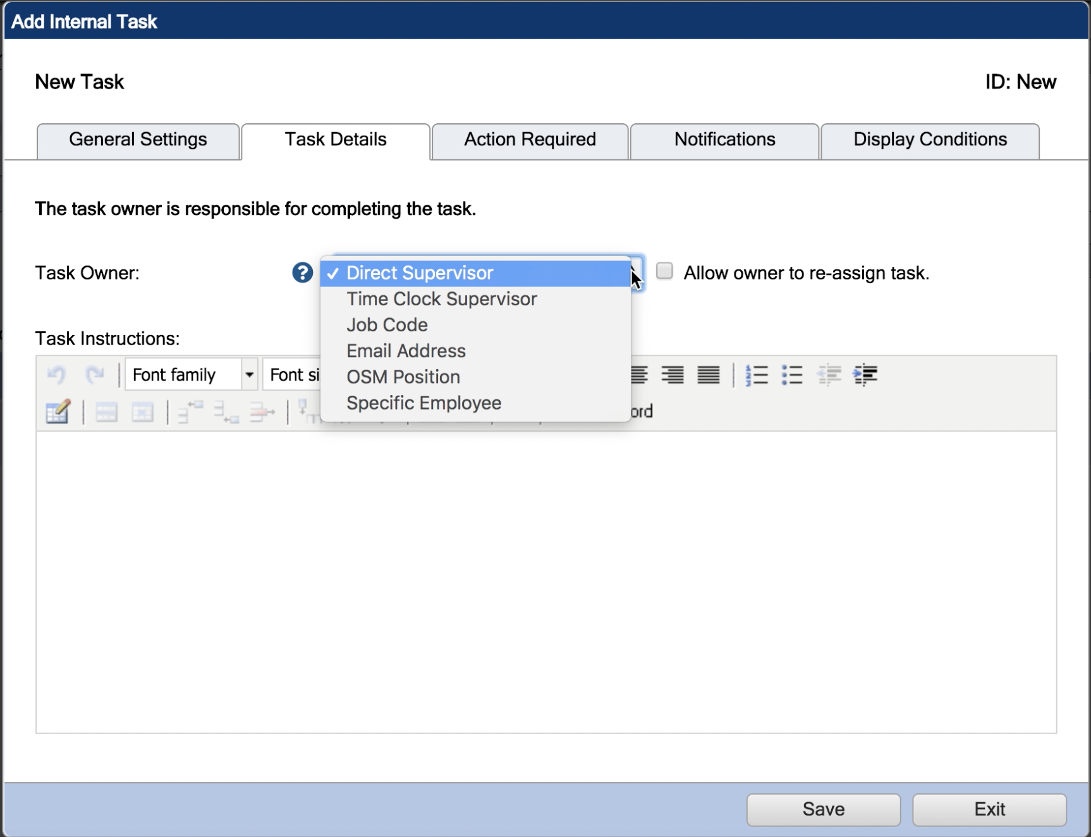Click the Task Owner help question mark
The width and height of the screenshot is (1091, 837).
[302, 272]
